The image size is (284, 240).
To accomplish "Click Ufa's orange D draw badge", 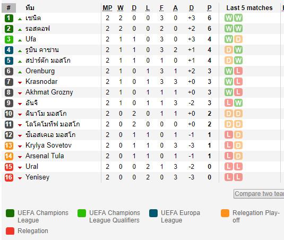I will tap(238, 39).
